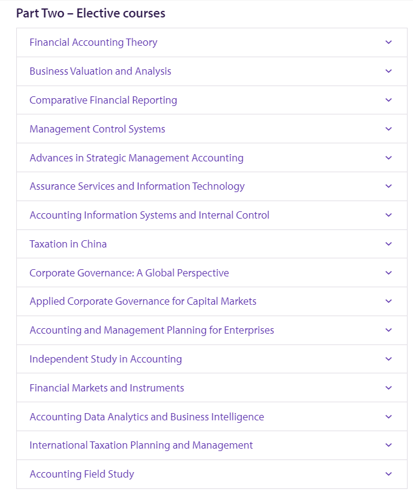This screenshot has height=495, width=413.
Task: Expand Accounting Information Systems and Internal Control arrow
Action: [x=389, y=215]
